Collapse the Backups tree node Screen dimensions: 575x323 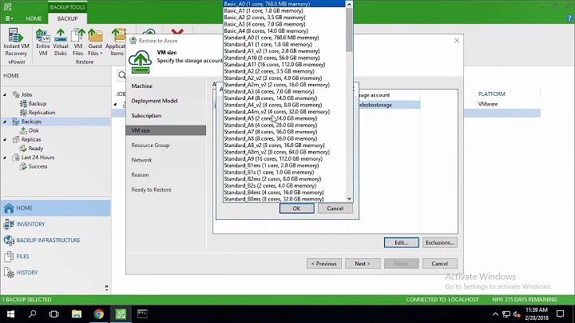click(x=5, y=122)
